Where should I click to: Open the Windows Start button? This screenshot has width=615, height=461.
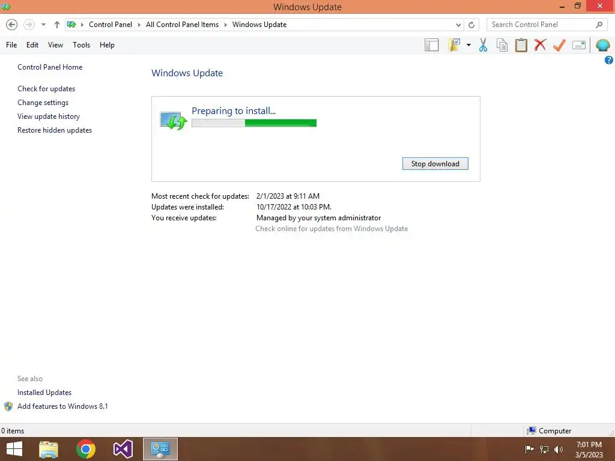point(14,449)
